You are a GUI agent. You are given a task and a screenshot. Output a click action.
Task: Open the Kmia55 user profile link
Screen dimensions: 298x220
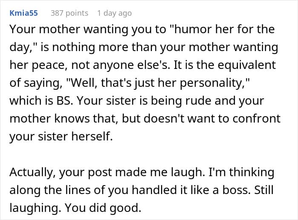point(23,13)
